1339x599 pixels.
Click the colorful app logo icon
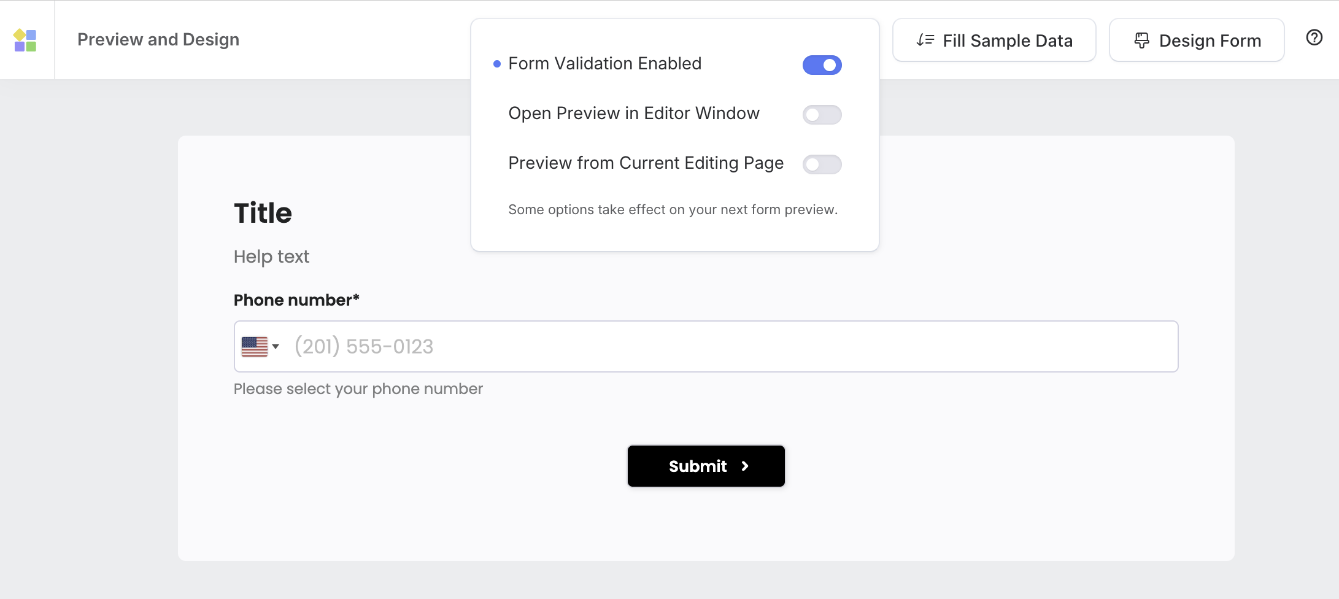click(x=25, y=41)
